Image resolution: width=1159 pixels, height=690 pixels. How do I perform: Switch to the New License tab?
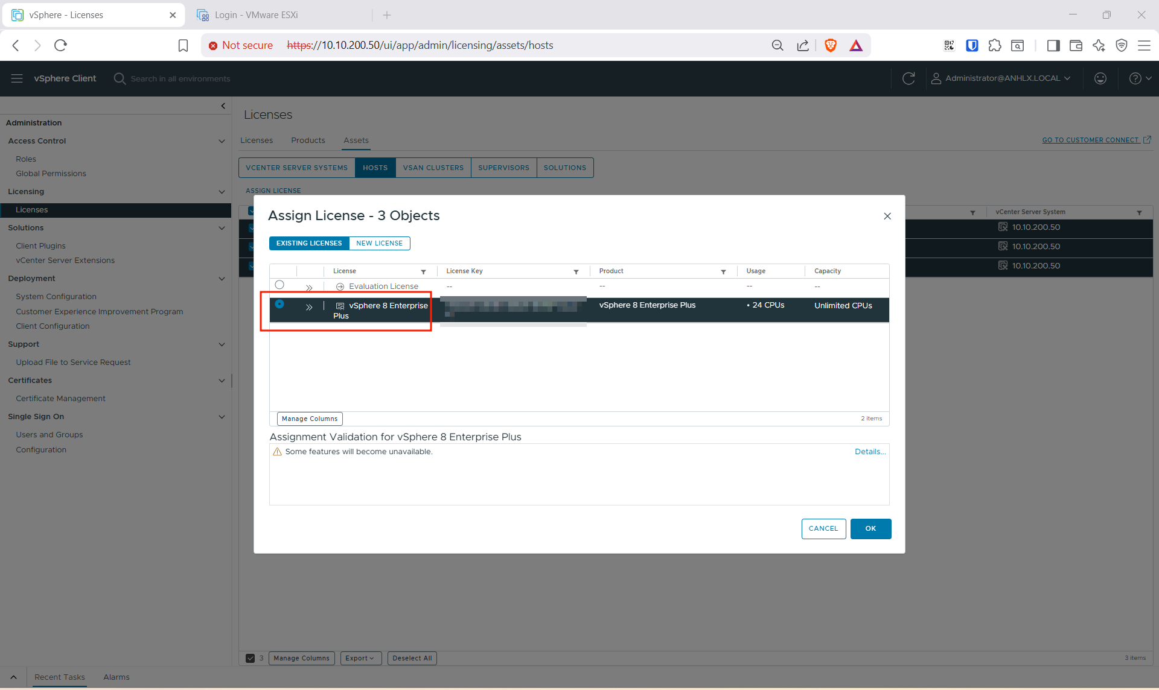pyautogui.click(x=380, y=243)
